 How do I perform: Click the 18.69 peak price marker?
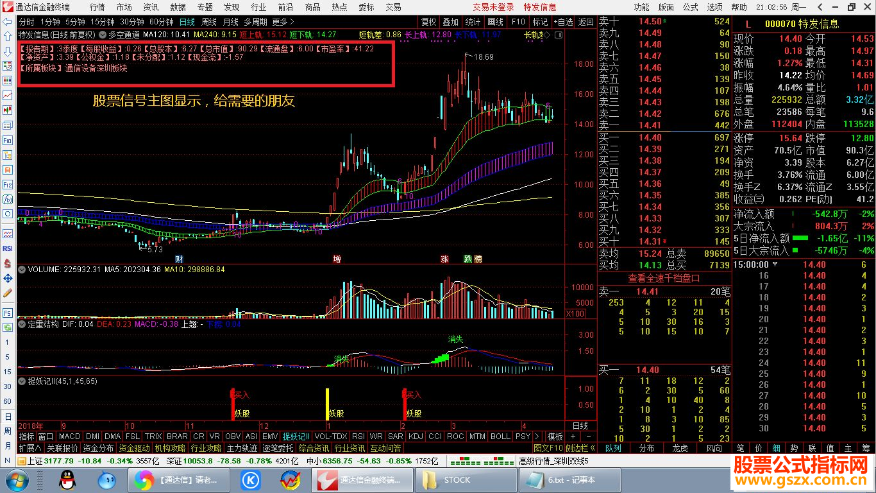point(484,57)
